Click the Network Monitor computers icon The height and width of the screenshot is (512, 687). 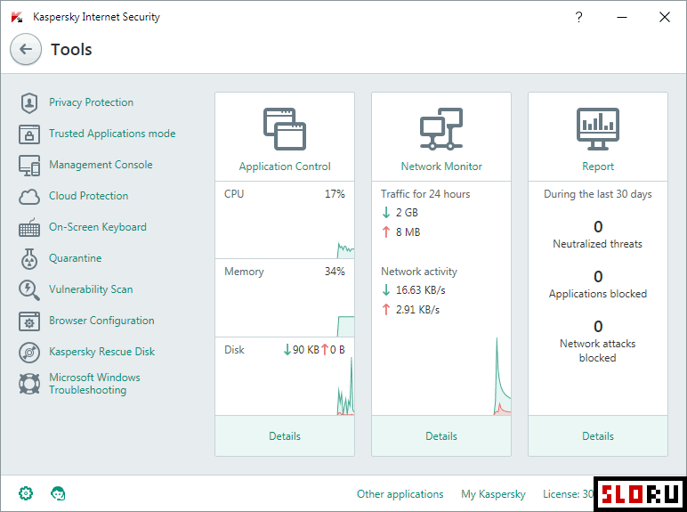(x=441, y=129)
